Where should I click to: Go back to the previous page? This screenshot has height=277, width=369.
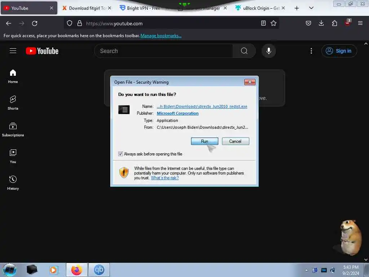tap(9, 23)
